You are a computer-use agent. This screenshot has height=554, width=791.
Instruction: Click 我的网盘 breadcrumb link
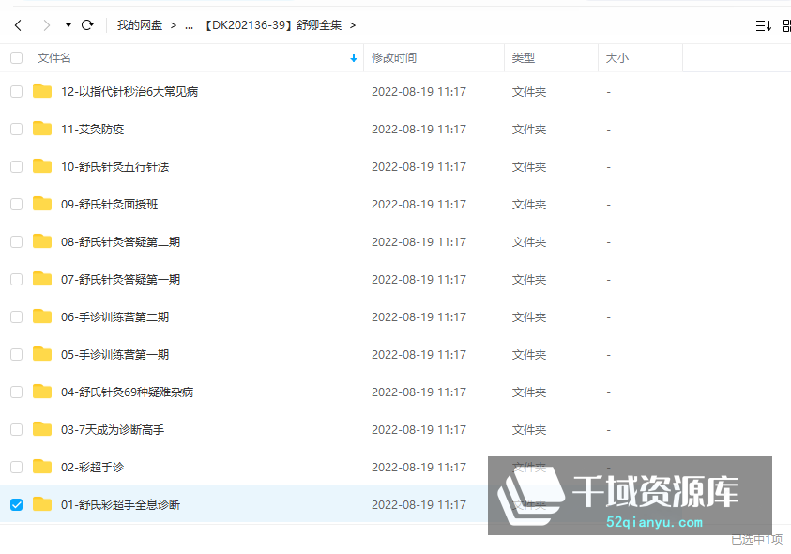[x=140, y=25]
